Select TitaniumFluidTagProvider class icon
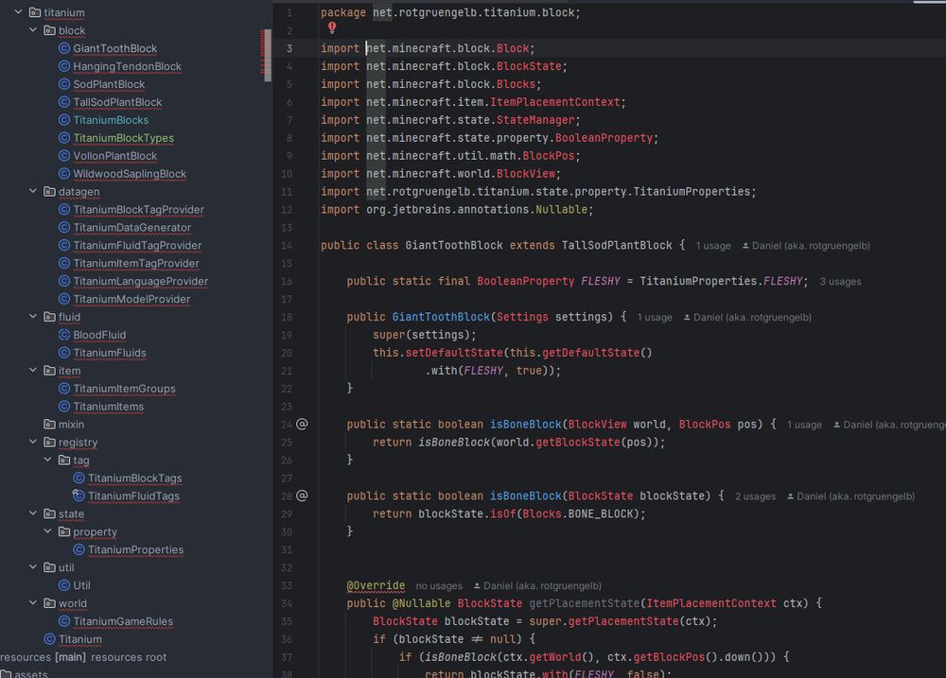The width and height of the screenshot is (946, 678). [x=64, y=246]
